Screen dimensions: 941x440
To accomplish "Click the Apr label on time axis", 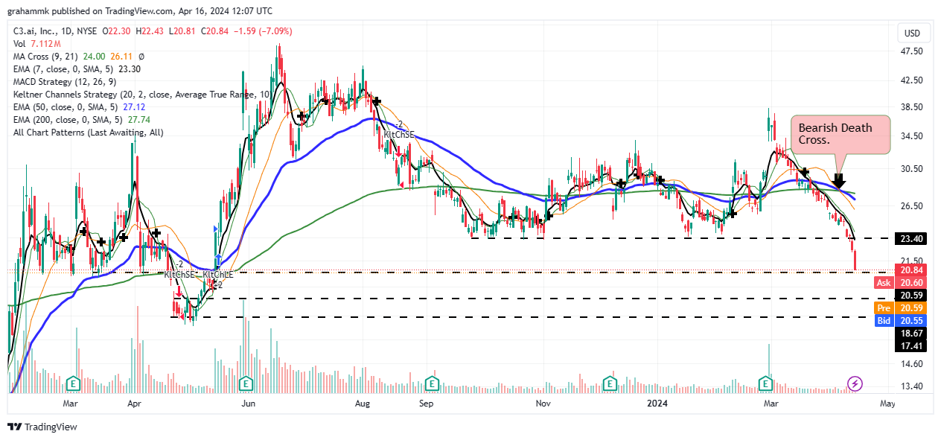I will pos(135,404).
